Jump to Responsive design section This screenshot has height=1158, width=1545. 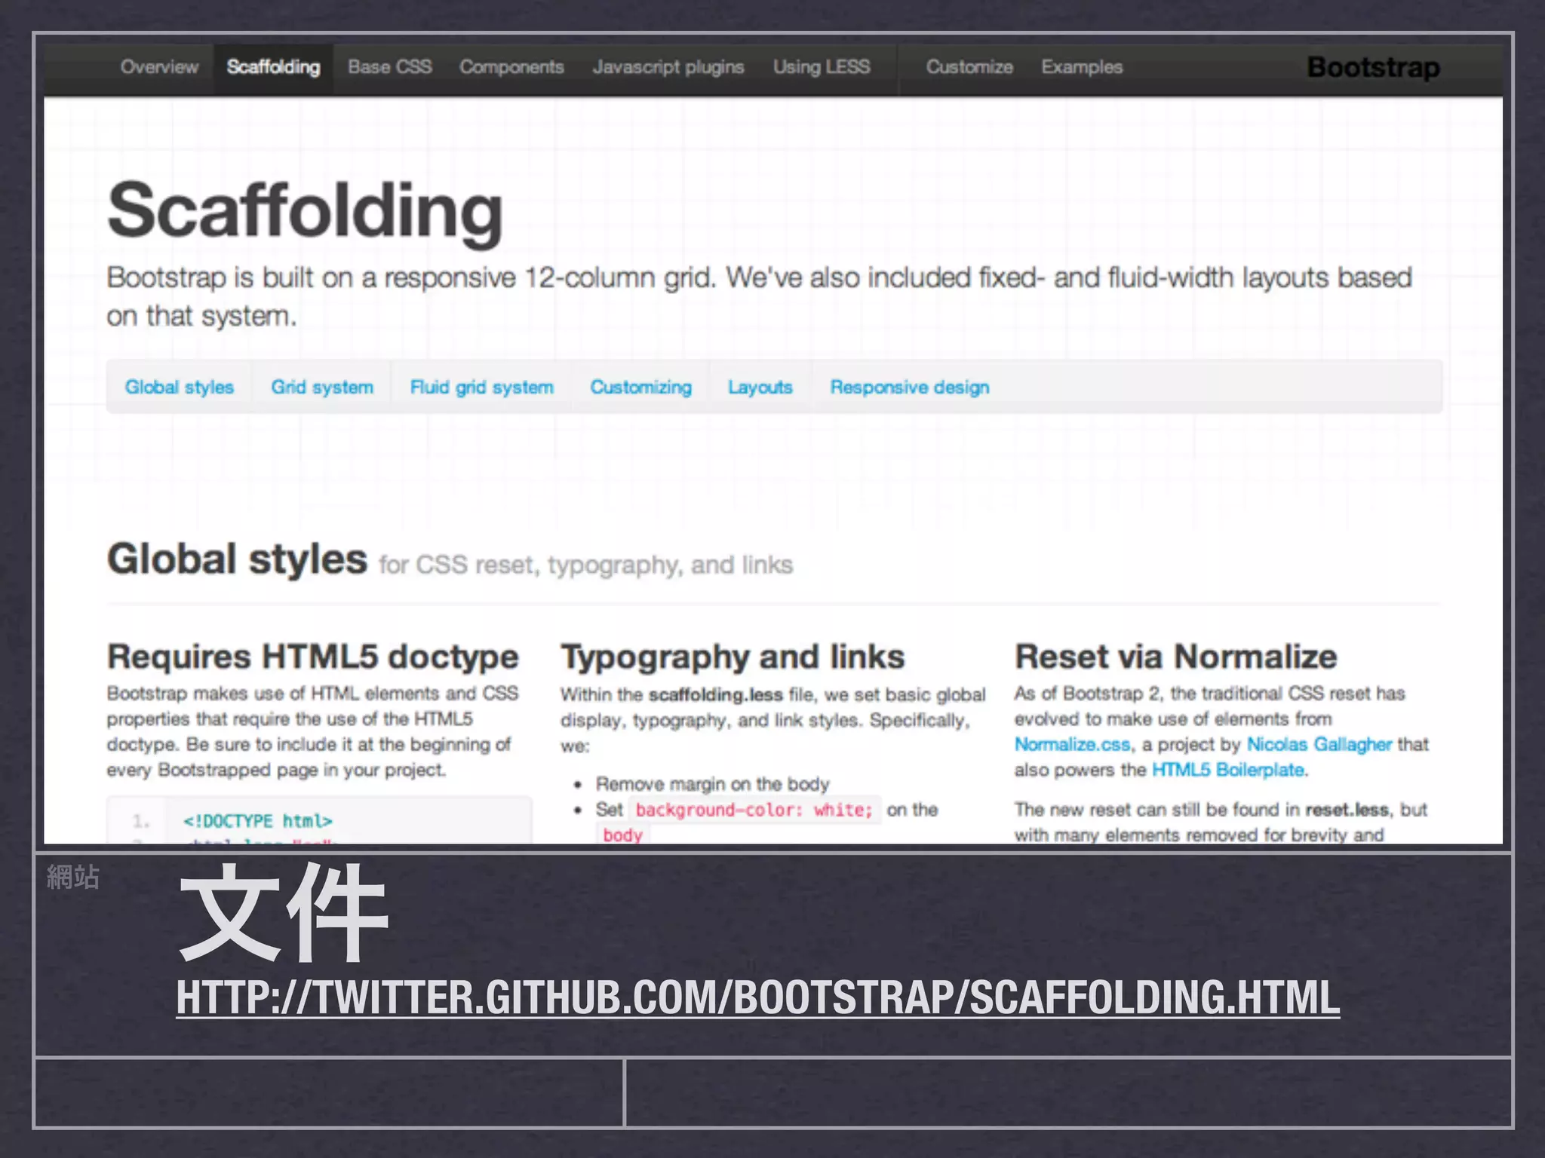[909, 387]
